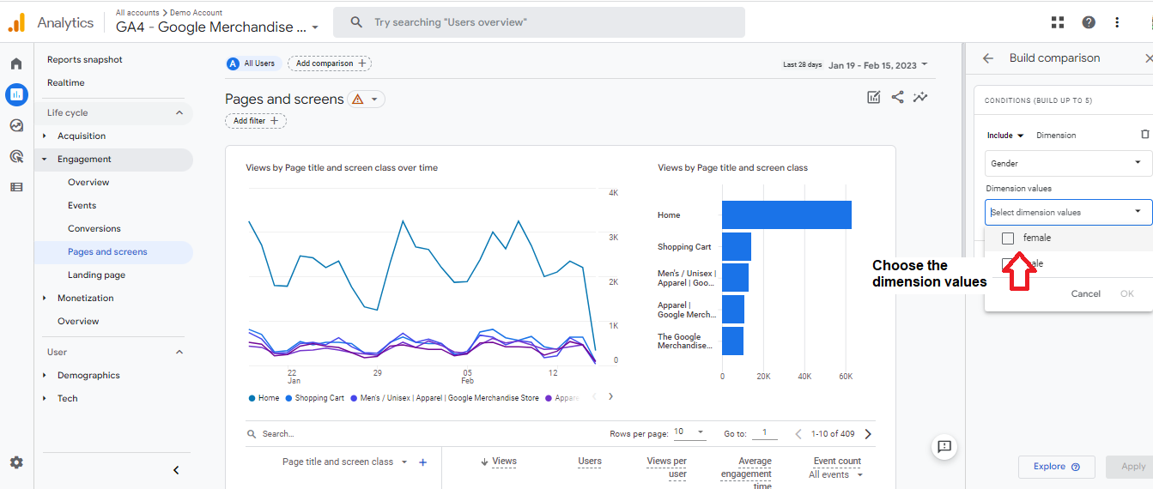Image resolution: width=1153 pixels, height=489 pixels.
Task: Click the Add comparison button
Action: point(330,63)
